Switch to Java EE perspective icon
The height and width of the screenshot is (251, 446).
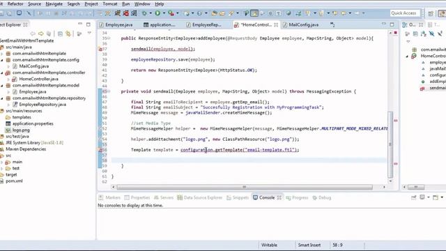pyautogui.click(x=442, y=13)
